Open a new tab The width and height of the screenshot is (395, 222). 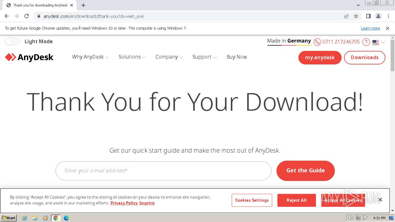coord(83,5)
